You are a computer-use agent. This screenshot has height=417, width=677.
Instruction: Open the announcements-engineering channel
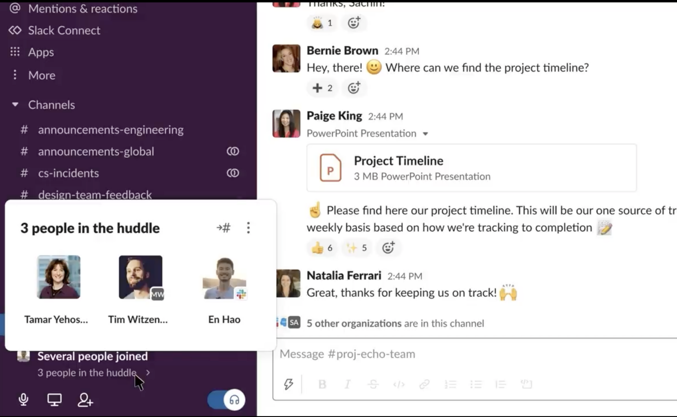point(110,130)
